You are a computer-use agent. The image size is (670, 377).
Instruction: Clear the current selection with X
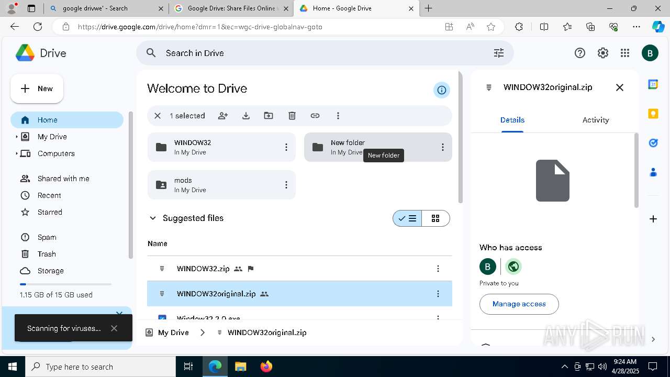[158, 116]
